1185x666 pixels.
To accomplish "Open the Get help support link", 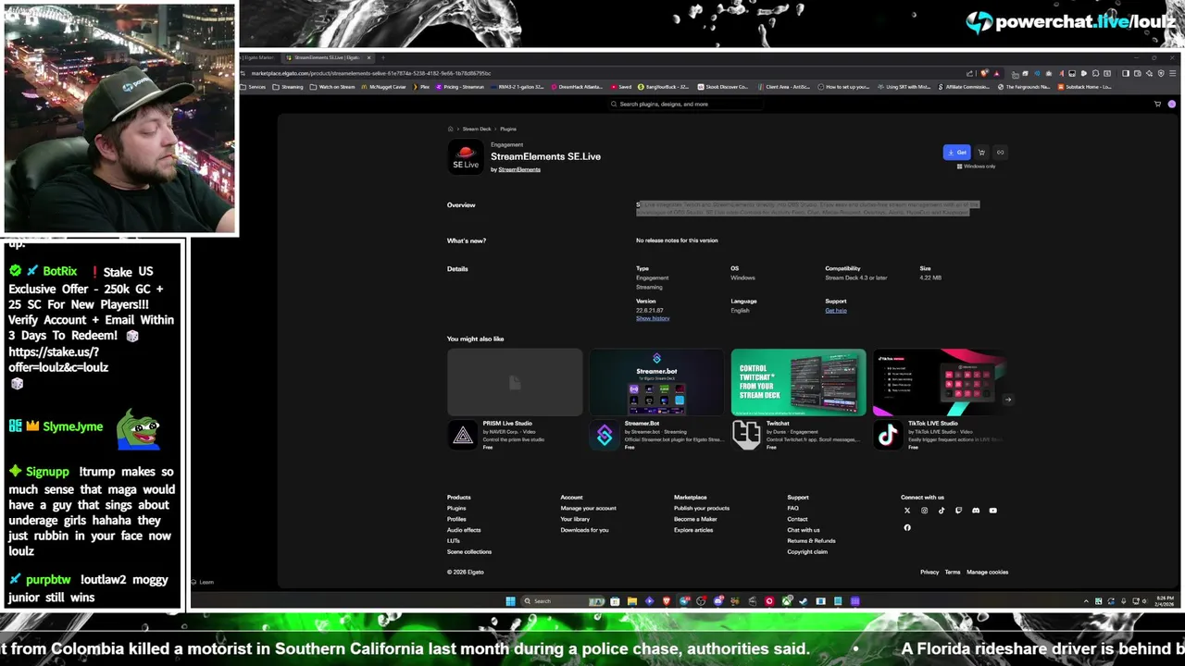I will click(836, 311).
